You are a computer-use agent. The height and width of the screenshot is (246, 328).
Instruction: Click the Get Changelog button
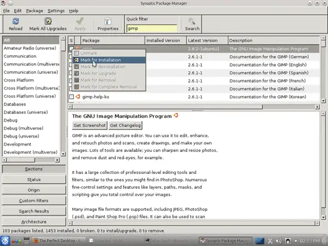click(x=125, y=126)
